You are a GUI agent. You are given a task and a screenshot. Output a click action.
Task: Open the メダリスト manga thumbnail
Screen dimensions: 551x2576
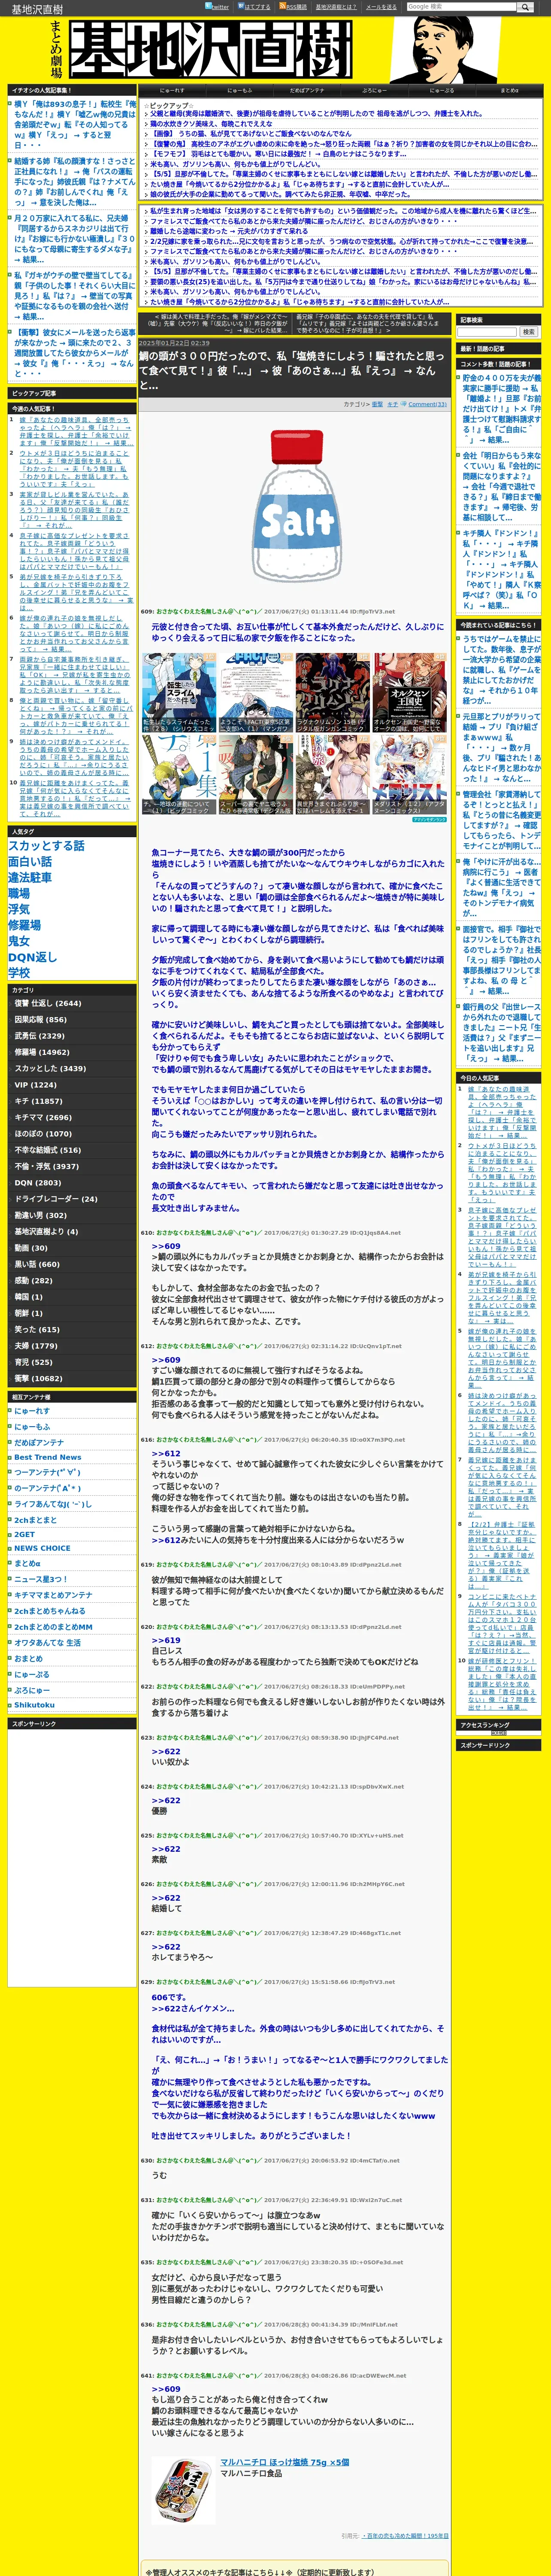click(409, 776)
